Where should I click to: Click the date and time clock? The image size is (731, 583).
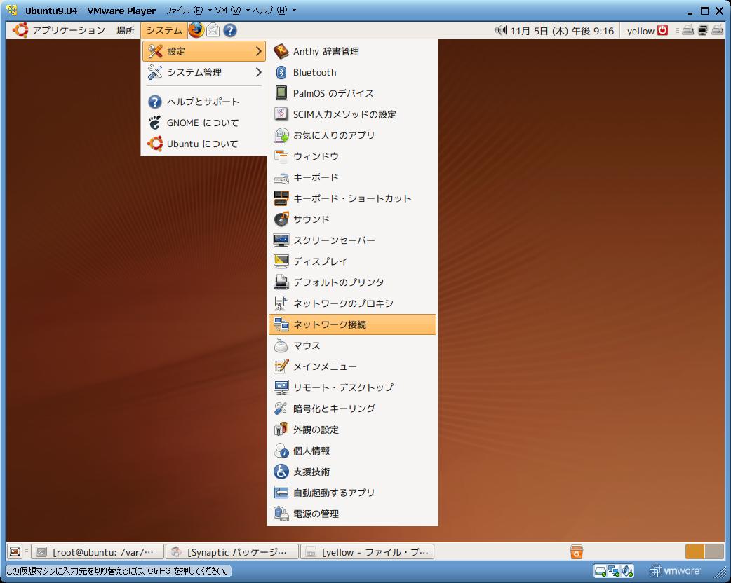(562, 31)
